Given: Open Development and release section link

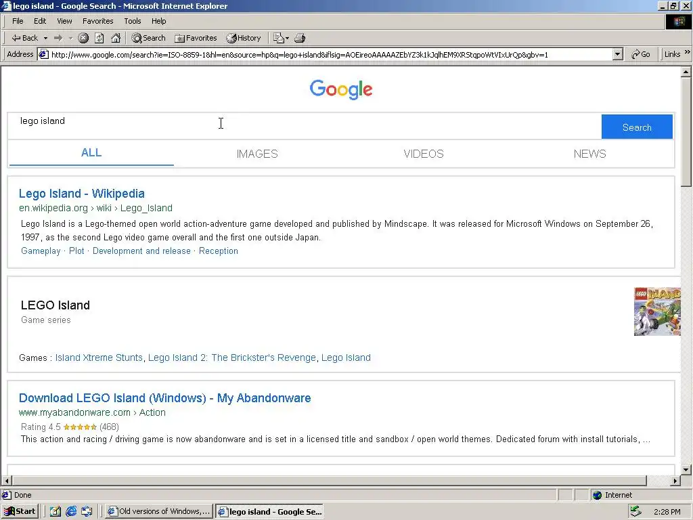Looking at the screenshot, I should [x=141, y=251].
